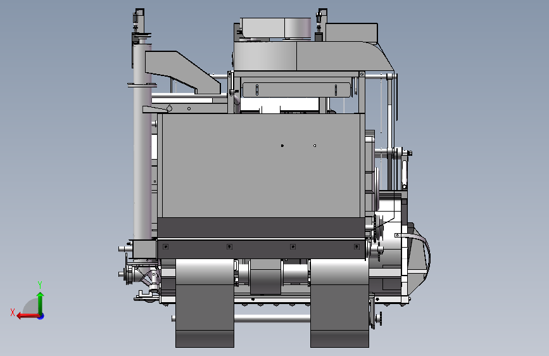Viewport: 549px width, 356px height.
Task: Click the blue Z axis ball of the triad
Action: pos(41,317)
